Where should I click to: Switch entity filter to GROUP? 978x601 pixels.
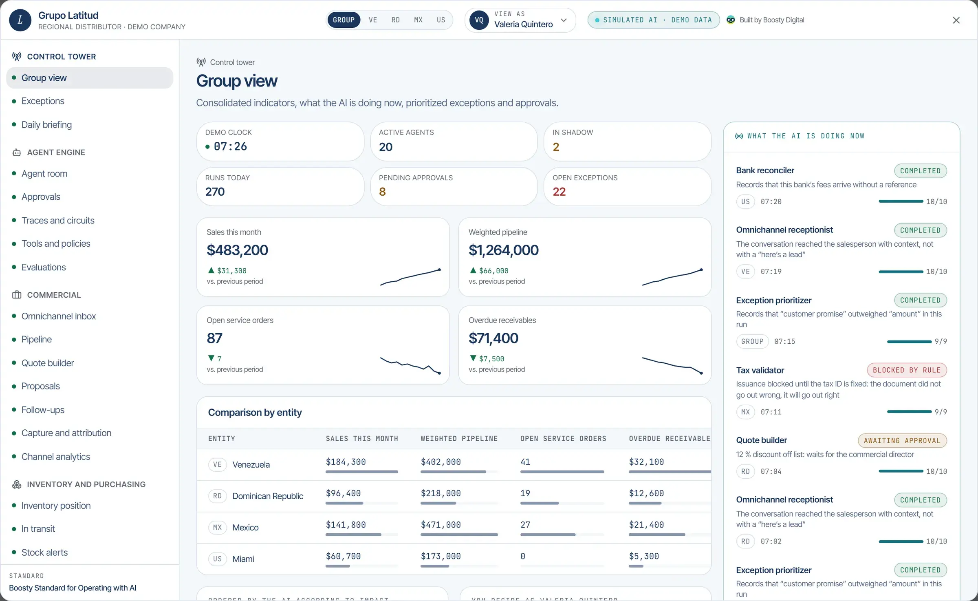[344, 20]
